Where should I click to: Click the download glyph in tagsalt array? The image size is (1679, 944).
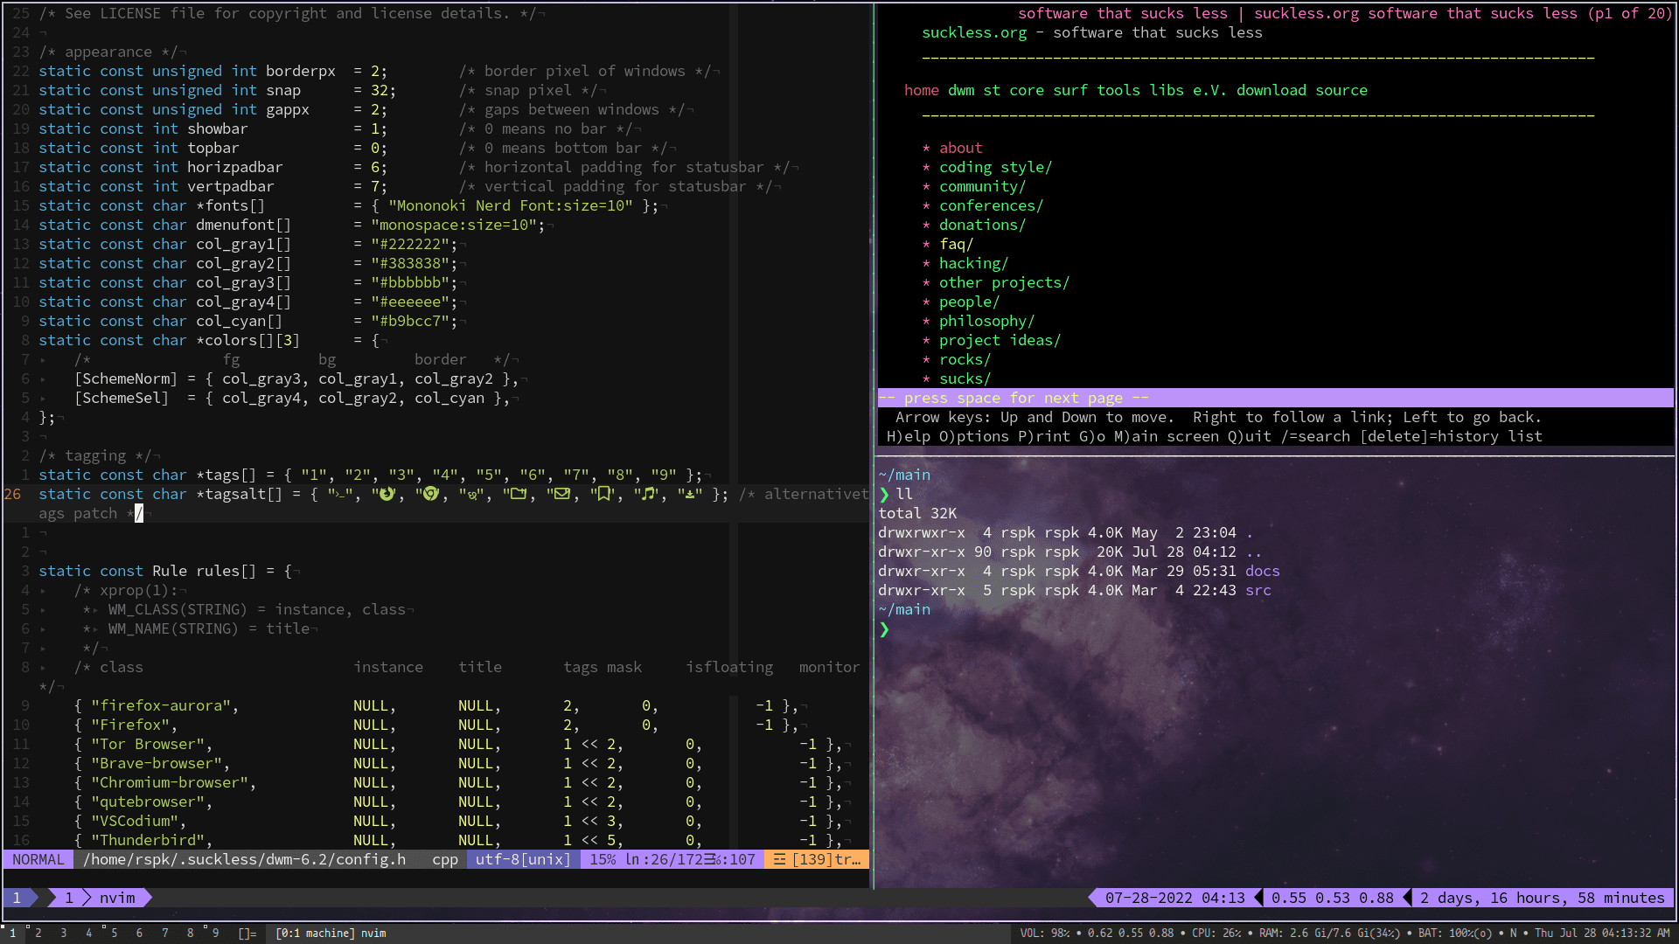point(690,495)
